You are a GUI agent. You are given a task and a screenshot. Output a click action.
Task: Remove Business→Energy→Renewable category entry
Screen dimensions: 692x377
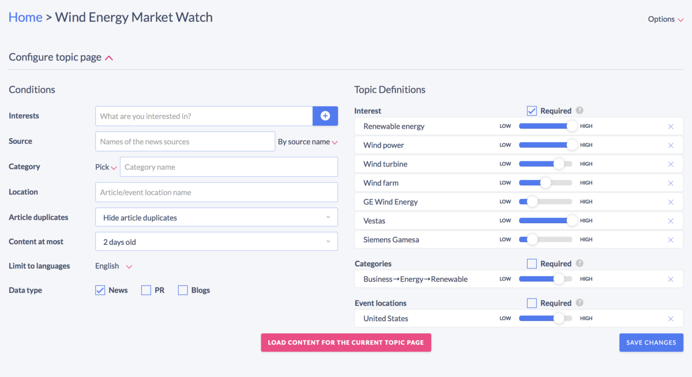tap(671, 279)
